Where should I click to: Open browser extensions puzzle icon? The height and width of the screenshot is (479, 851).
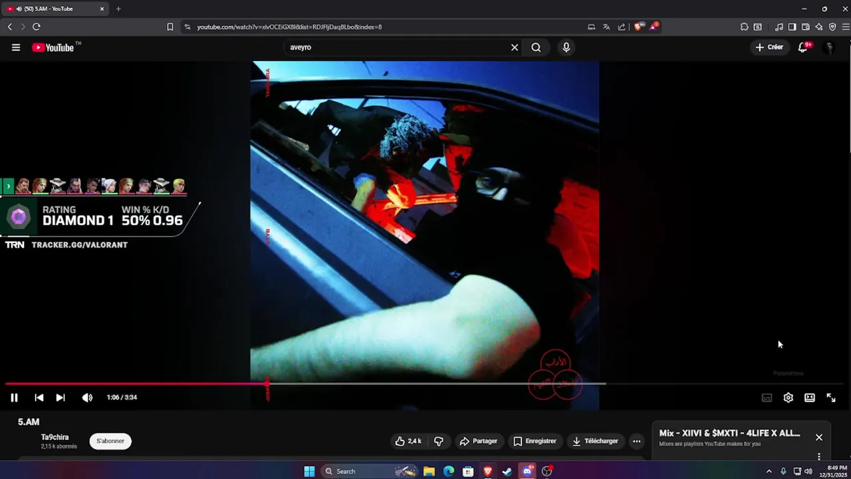click(744, 27)
